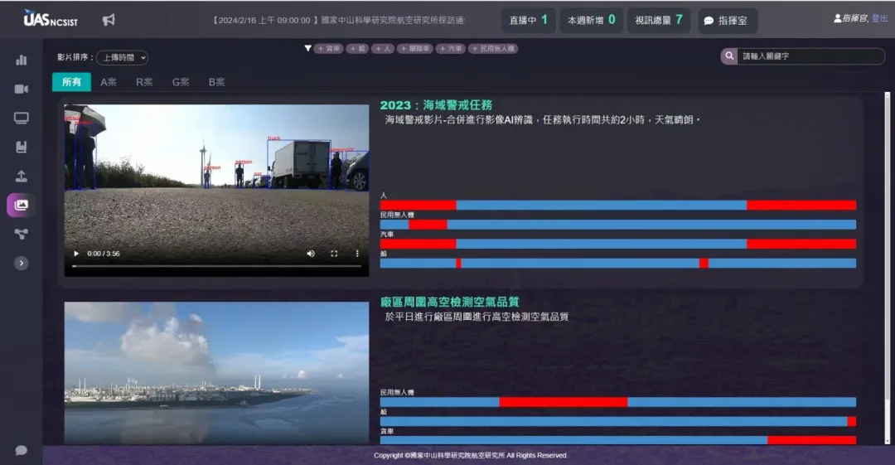Click the 本週新增 0 counter button

pos(592,20)
